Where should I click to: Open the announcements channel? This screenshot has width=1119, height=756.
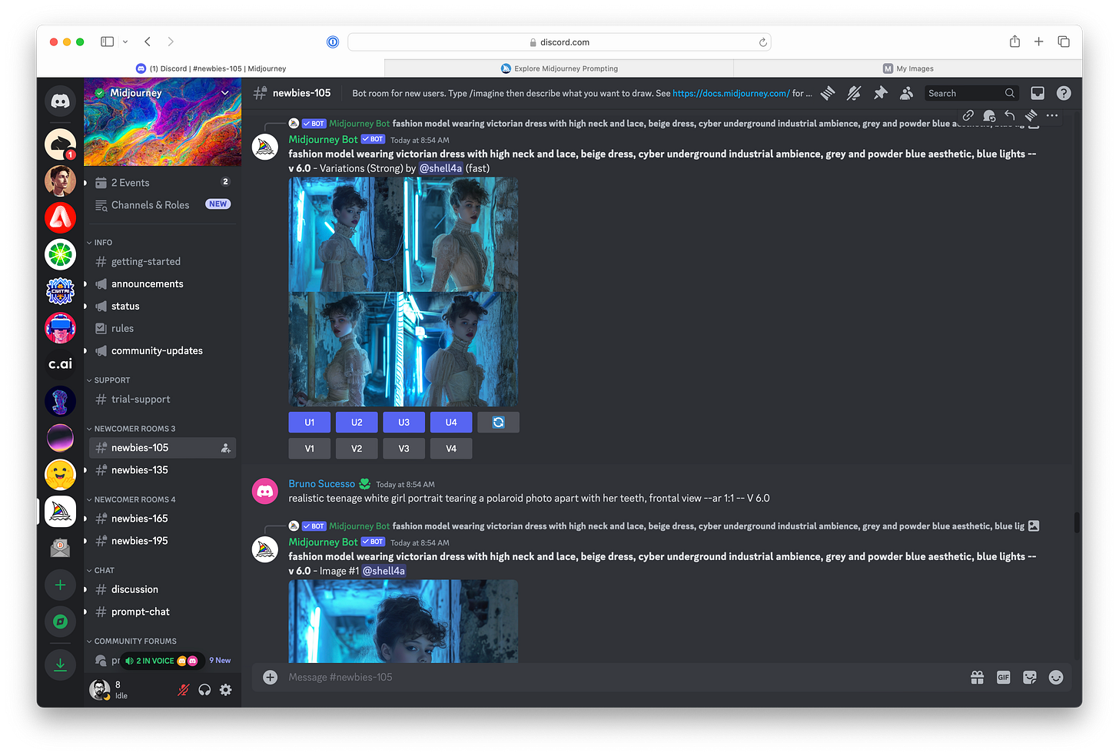point(162,283)
